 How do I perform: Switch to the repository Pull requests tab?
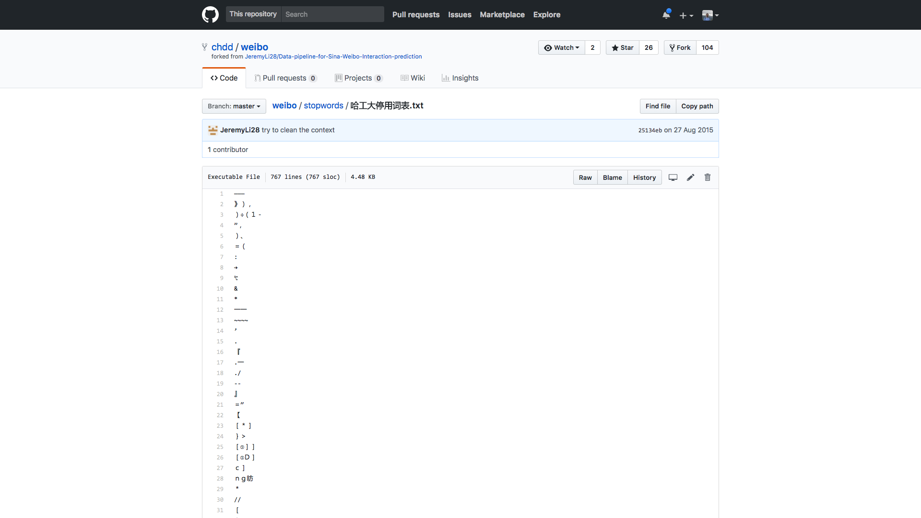tap(285, 78)
